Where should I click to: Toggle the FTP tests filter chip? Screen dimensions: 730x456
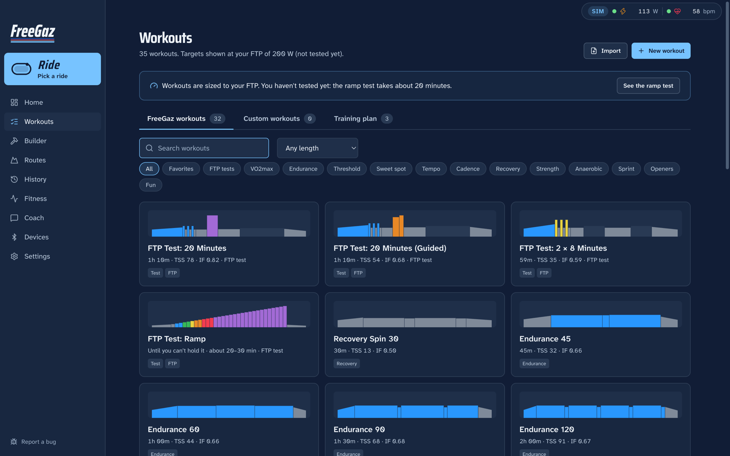[222, 169]
